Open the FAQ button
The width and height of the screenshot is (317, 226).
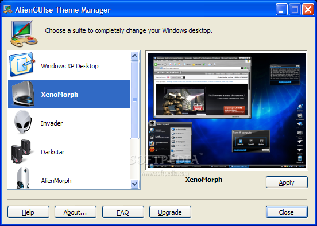(x=123, y=212)
